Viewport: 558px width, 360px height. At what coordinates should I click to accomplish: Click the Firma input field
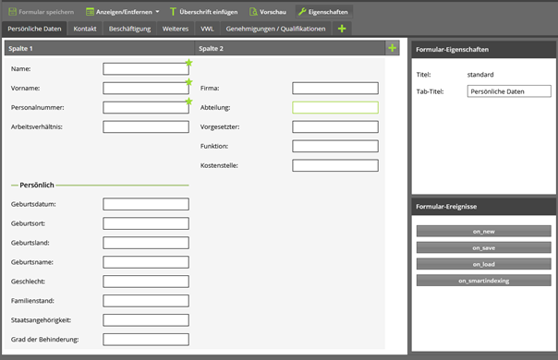tap(335, 89)
